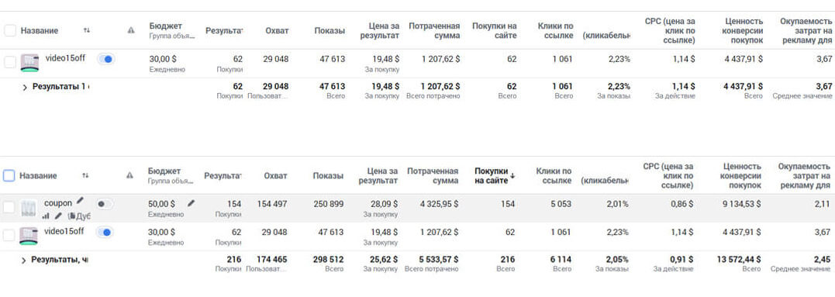This screenshot has height=297, width=835.
Task: Click the duplicate icon in coupon row
Action: (71, 216)
